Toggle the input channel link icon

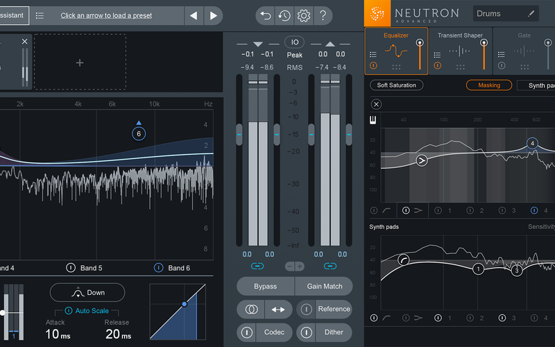click(257, 266)
